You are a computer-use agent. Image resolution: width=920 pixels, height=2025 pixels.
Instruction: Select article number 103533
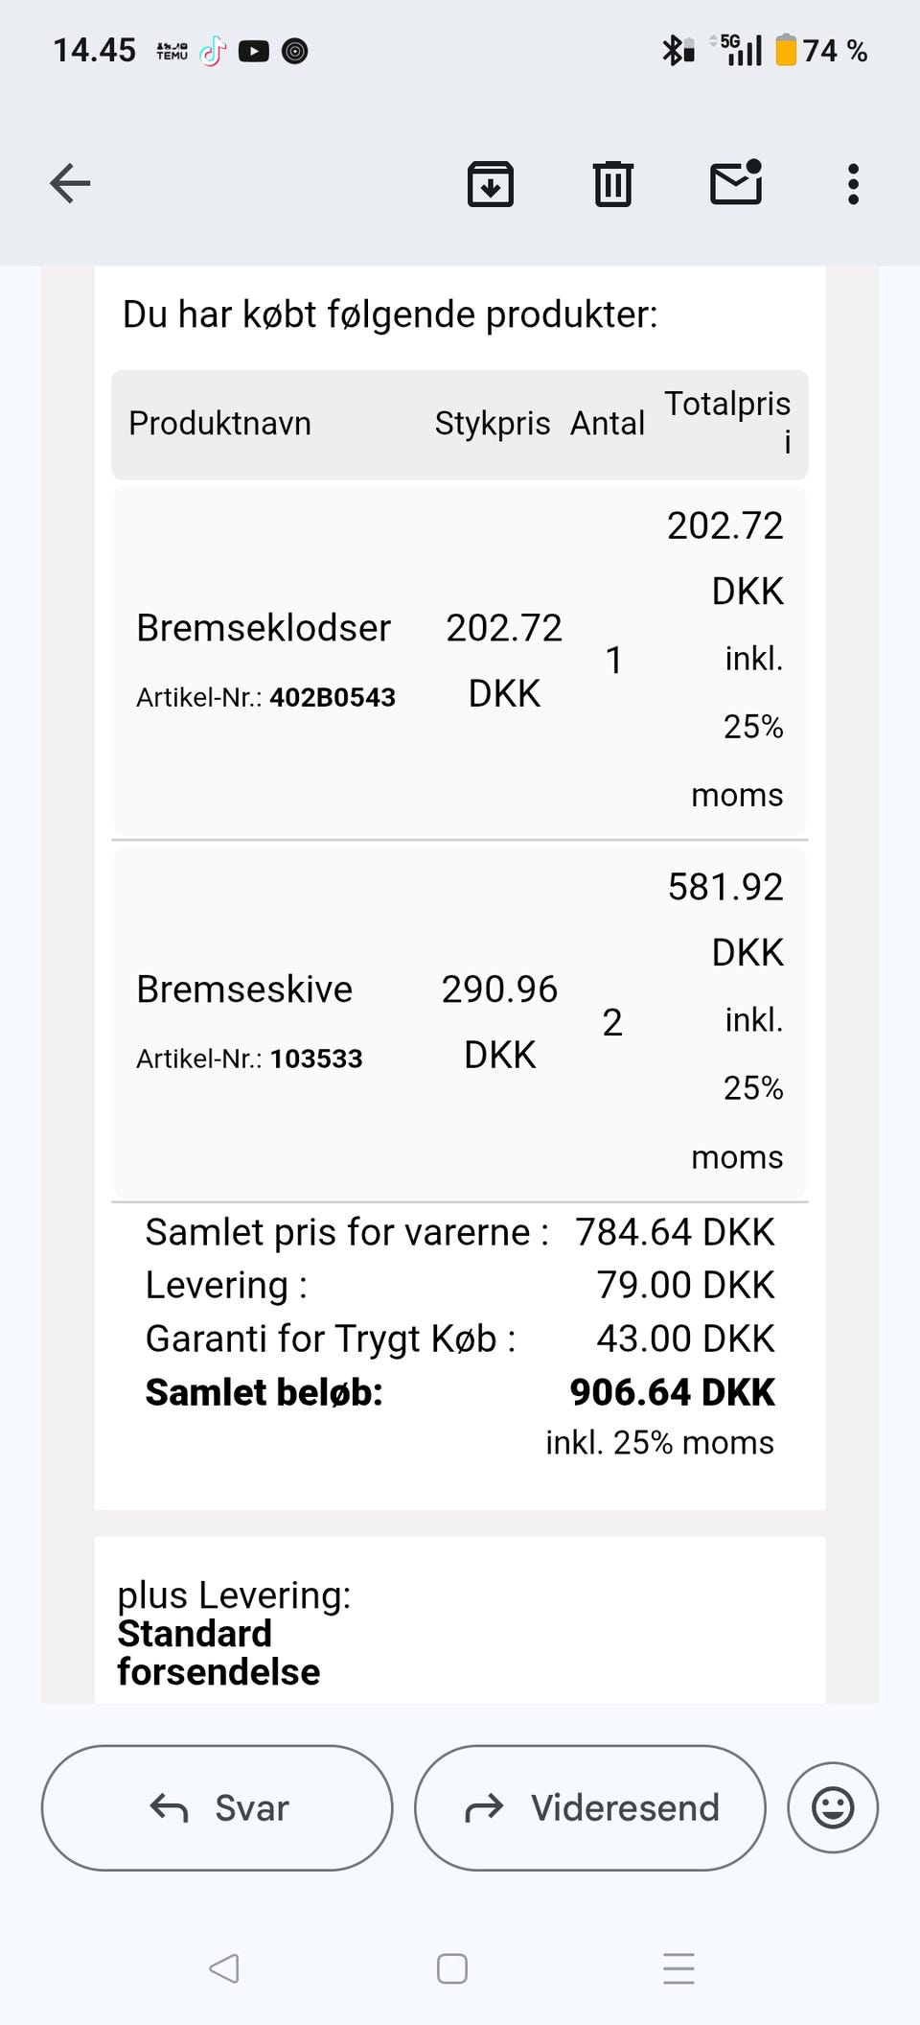click(316, 1059)
